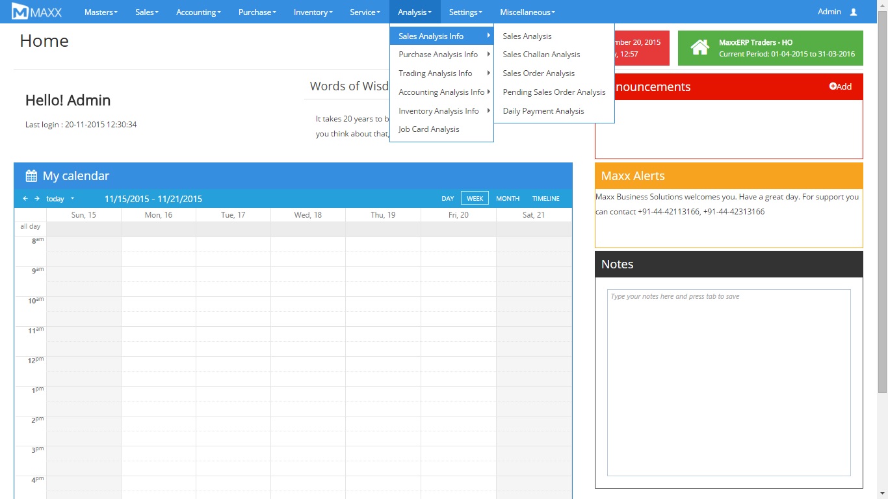Screen dimensions: 888x499
Task: Go to previous week using left arrow
Action: click(x=25, y=199)
